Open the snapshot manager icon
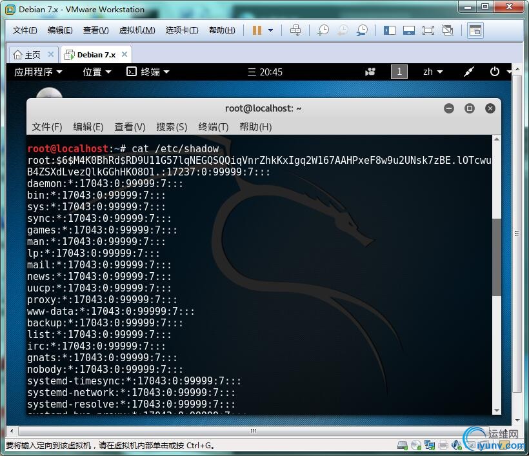 click(363, 30)
